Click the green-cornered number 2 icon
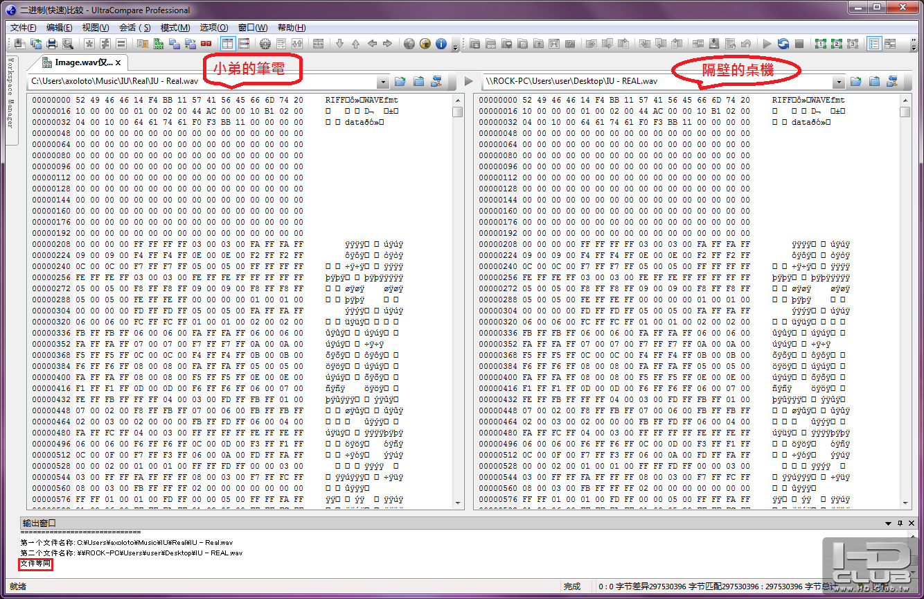This screenshot has width=924, height=599. tap(837, 44)
